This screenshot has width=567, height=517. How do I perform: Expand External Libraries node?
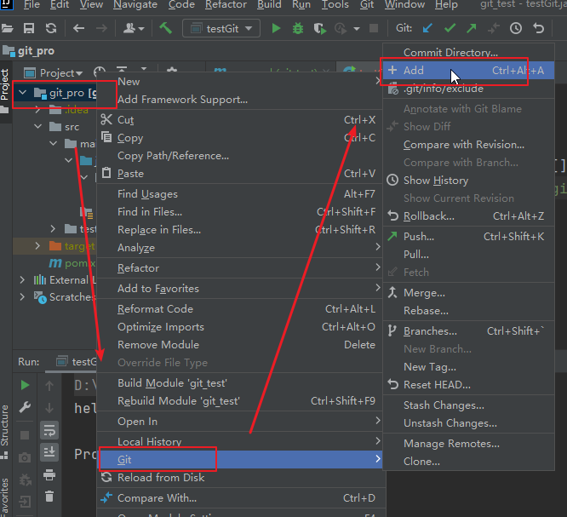pos(22,279)
